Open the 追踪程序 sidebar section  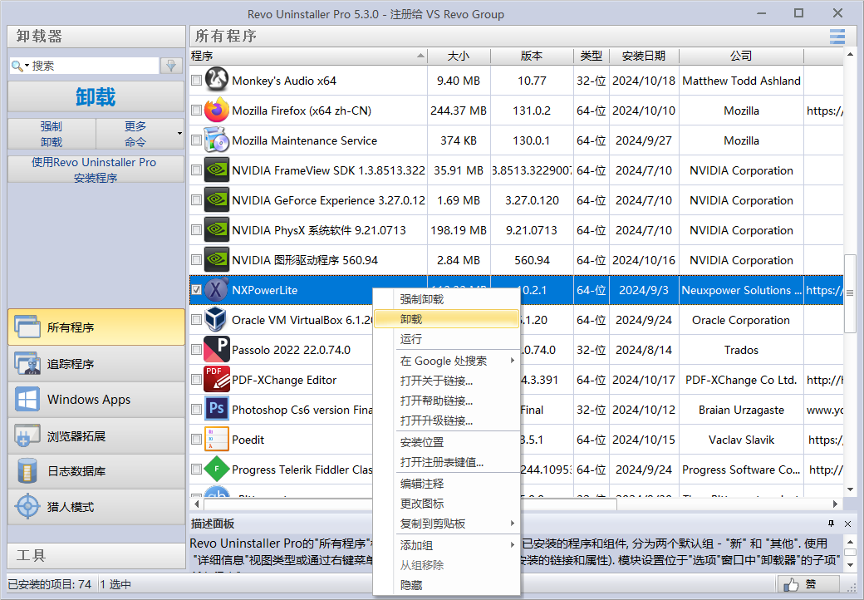[96, 364]
